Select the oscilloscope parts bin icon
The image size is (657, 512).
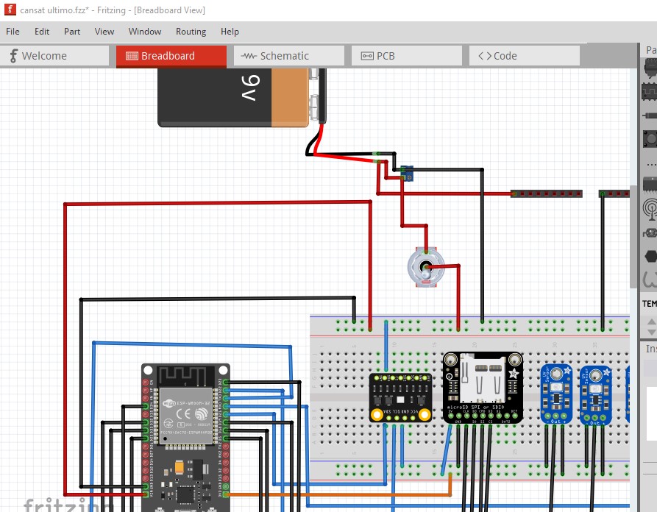tap(650, 91)
